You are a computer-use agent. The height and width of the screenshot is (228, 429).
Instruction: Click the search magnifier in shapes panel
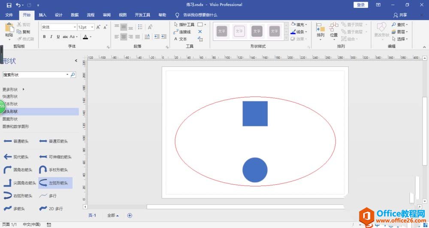coord(73,75)
